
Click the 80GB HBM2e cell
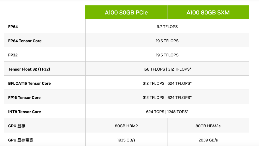click(x=208, y=126)
